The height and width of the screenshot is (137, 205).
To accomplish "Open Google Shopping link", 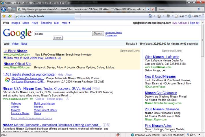I will pyautogui.click(x=46, y=23).
